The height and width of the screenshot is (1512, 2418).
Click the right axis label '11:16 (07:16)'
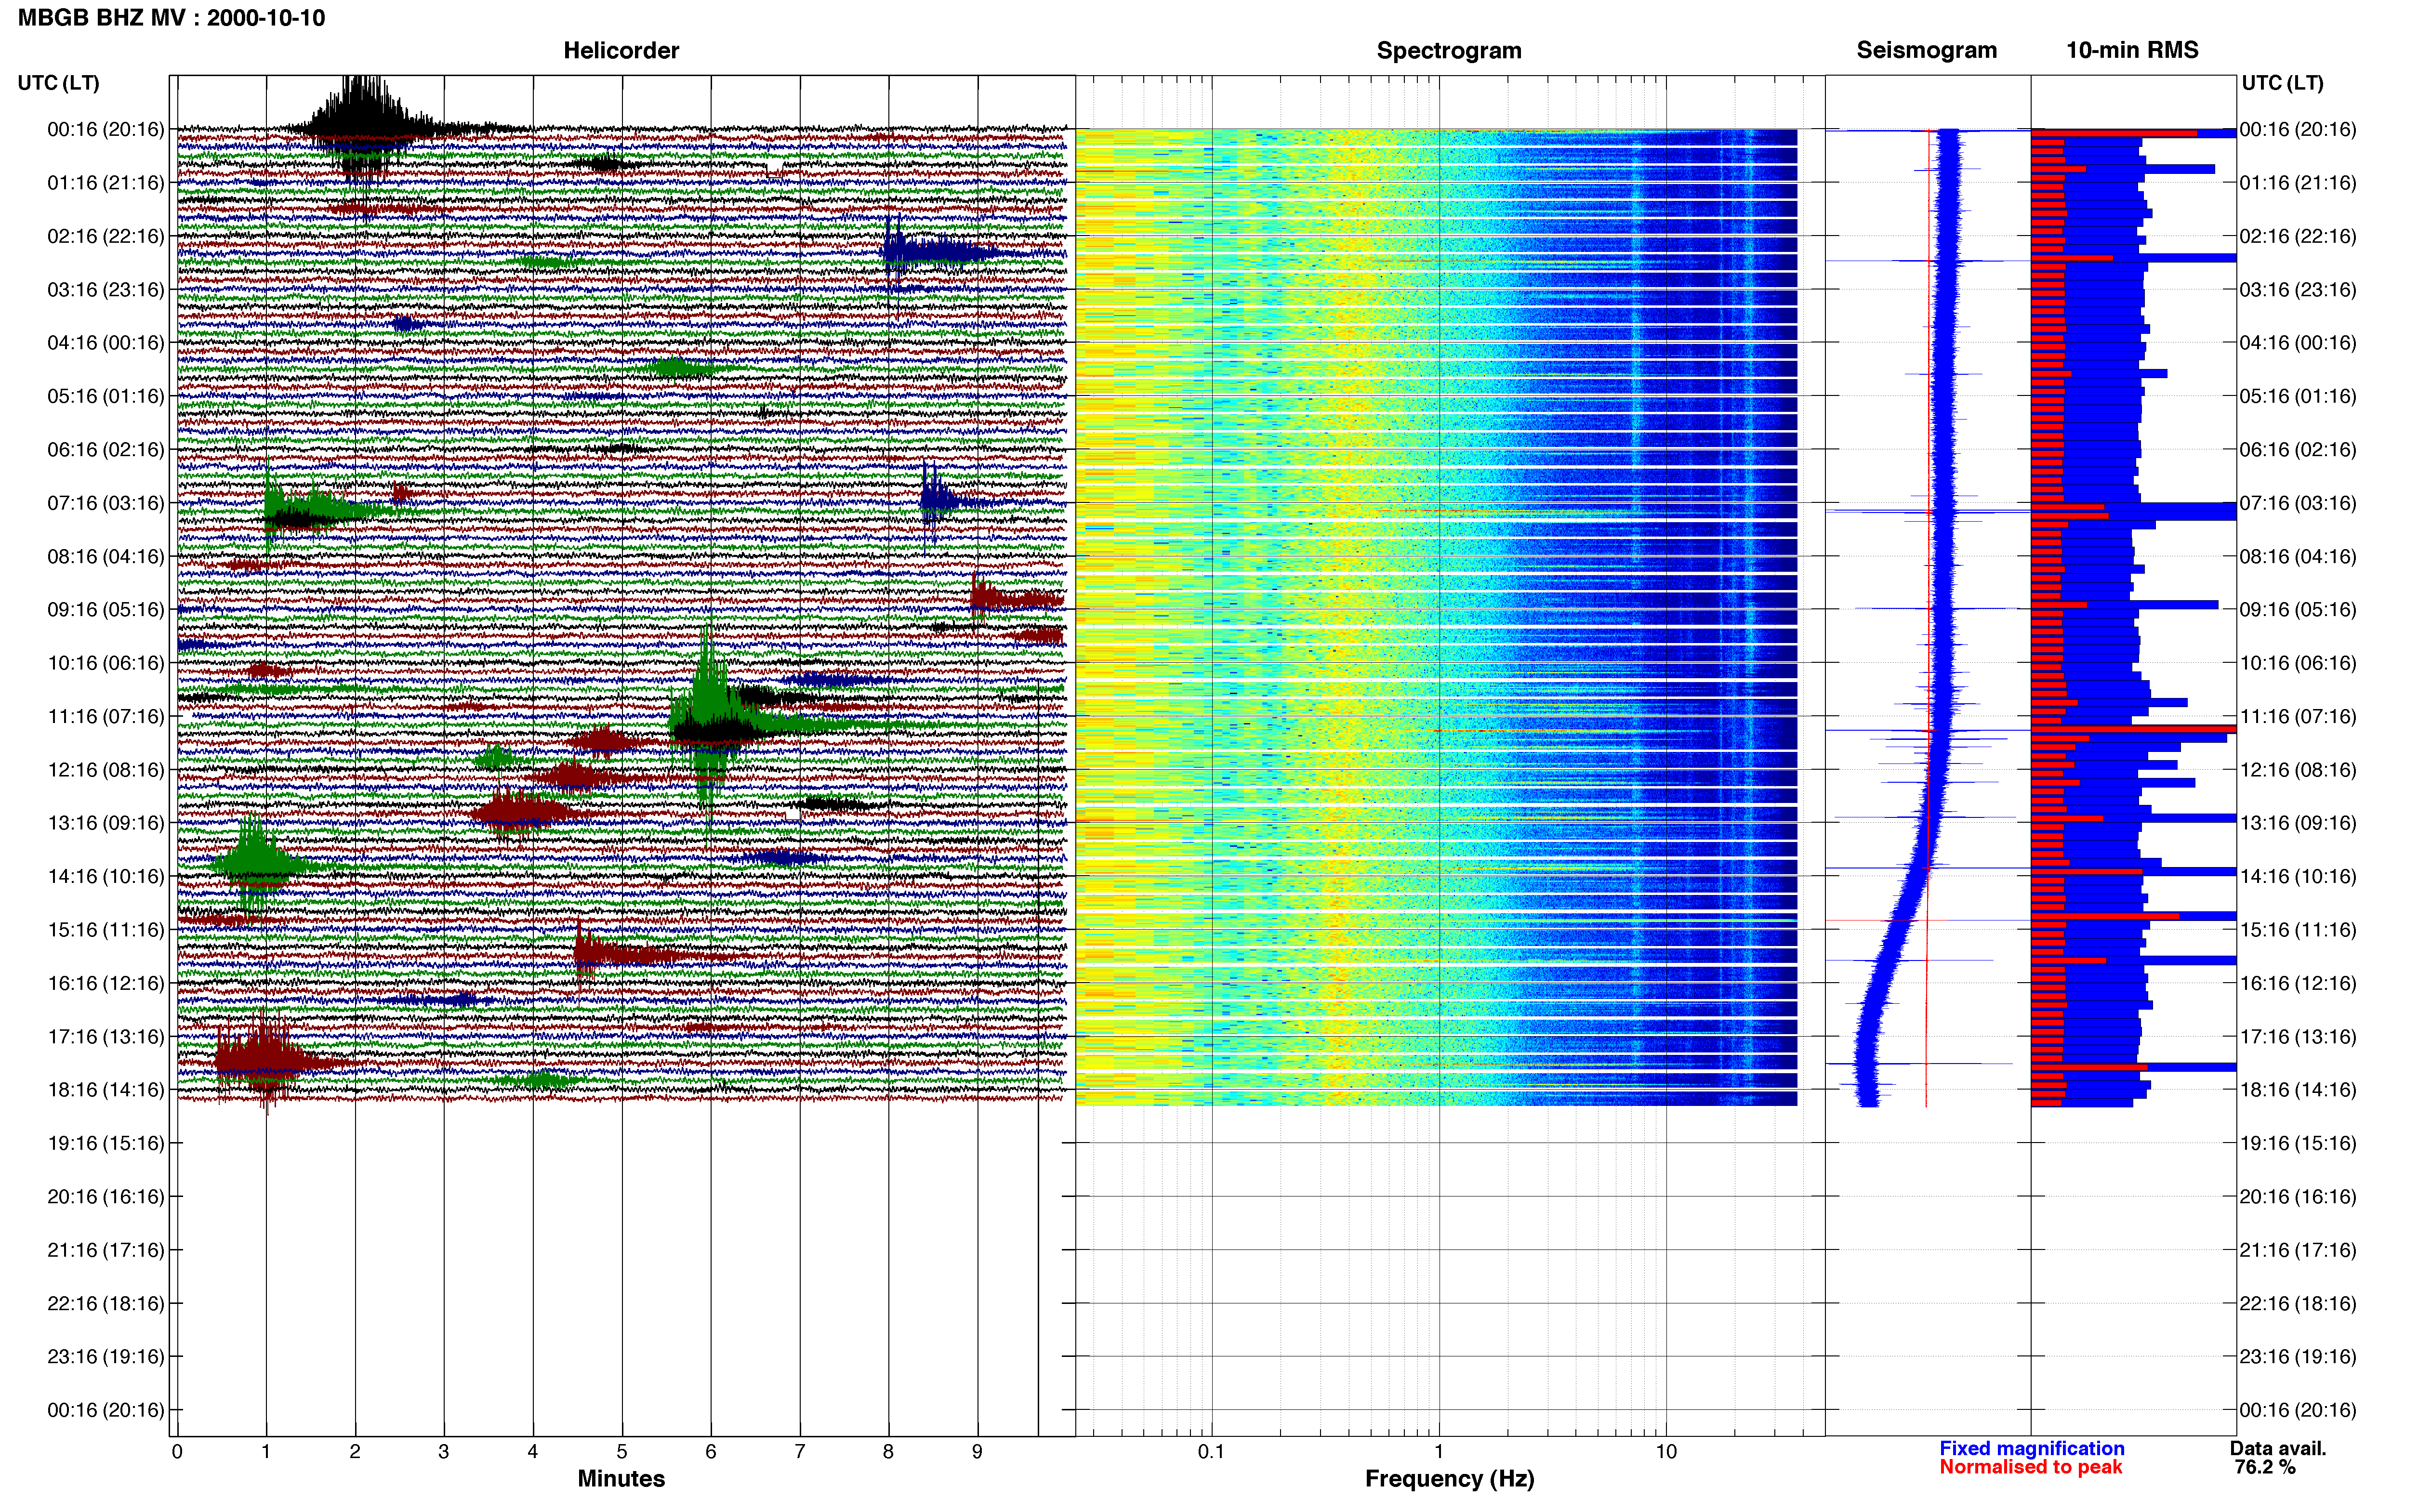tap(2298, 716)
